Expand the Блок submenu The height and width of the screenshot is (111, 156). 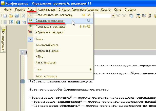[x=60, y=69]
